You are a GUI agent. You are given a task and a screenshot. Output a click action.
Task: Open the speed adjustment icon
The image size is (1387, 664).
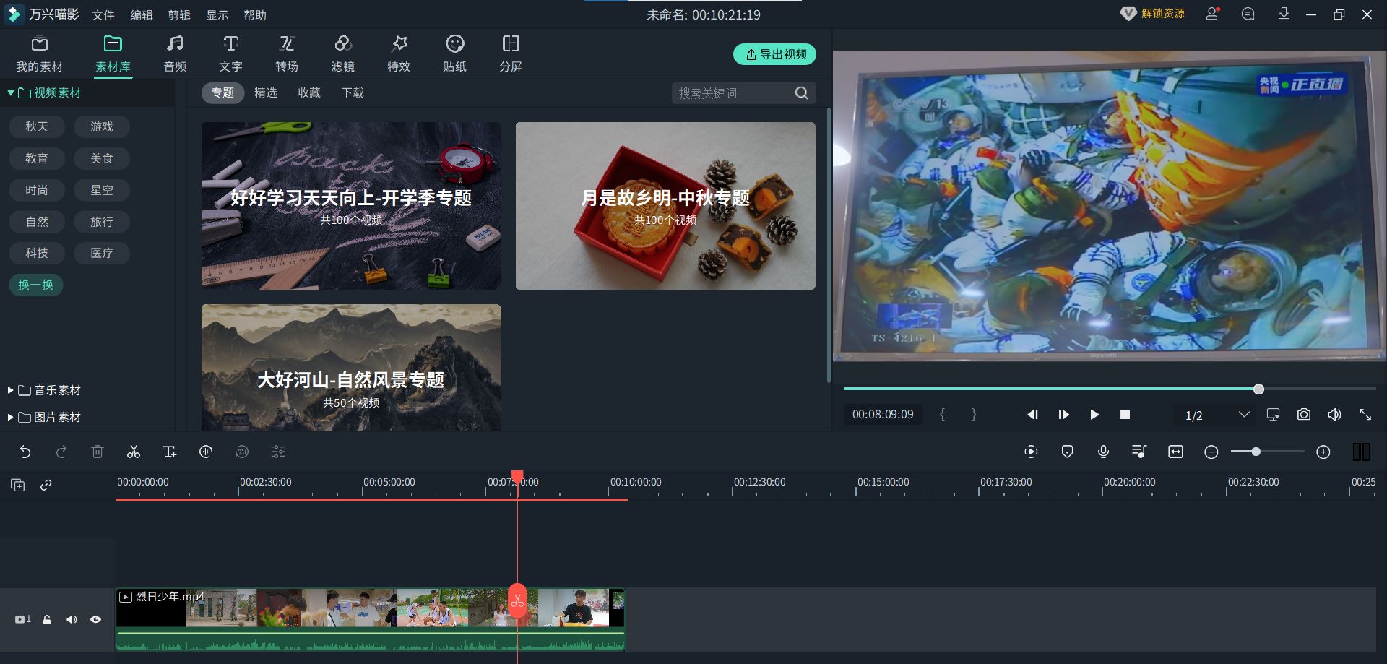[206, 452]
